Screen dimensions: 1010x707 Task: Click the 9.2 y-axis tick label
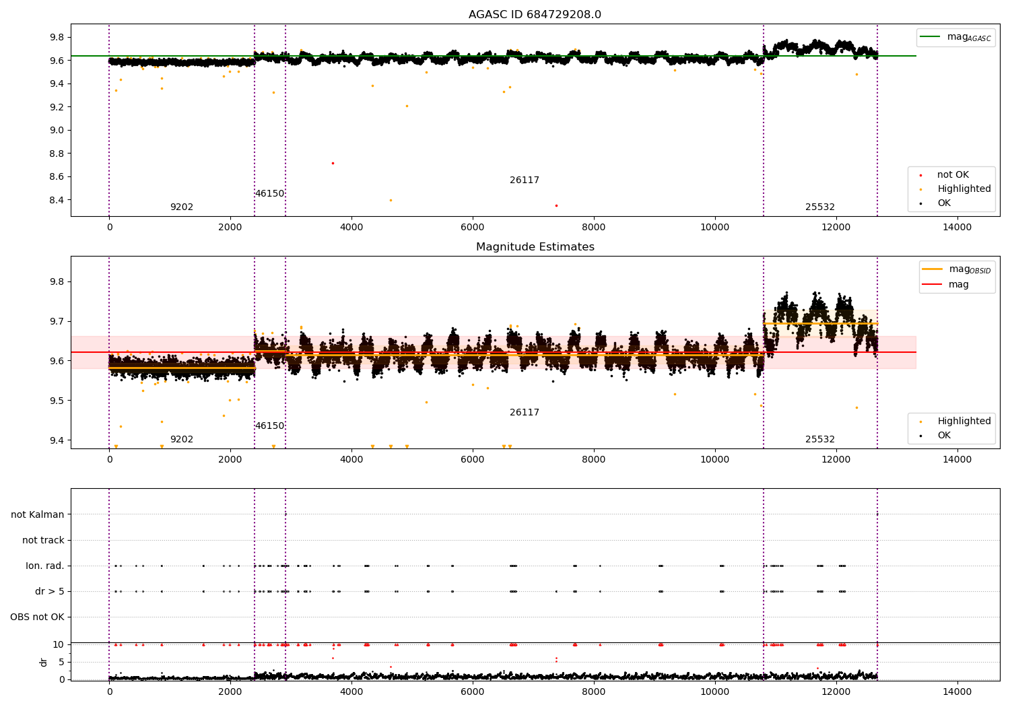point(57,107)
